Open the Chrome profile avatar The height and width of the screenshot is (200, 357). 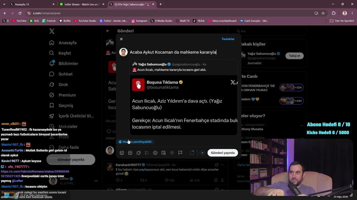coord(345,13)
